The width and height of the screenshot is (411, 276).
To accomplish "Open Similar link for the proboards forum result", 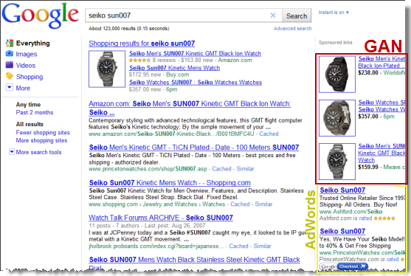I will click(x=263, y=246).
